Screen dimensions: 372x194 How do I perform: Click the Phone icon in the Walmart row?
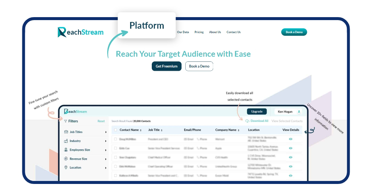[198, 139]
